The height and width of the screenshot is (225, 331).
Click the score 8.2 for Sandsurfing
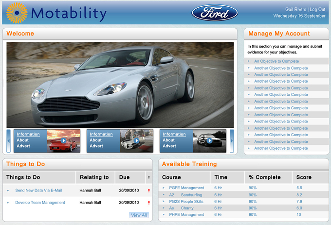(x=299, y=195)
